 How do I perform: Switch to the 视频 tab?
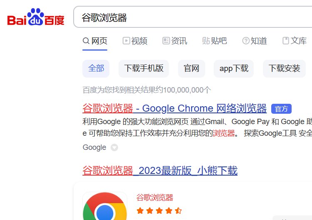135,41
